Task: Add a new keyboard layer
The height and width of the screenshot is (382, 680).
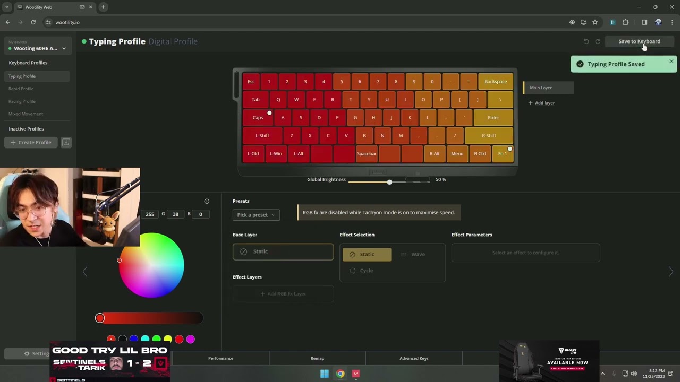Action: click(541, 103)
